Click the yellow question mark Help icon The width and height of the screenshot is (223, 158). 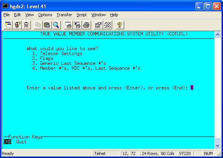coord(119,25)
